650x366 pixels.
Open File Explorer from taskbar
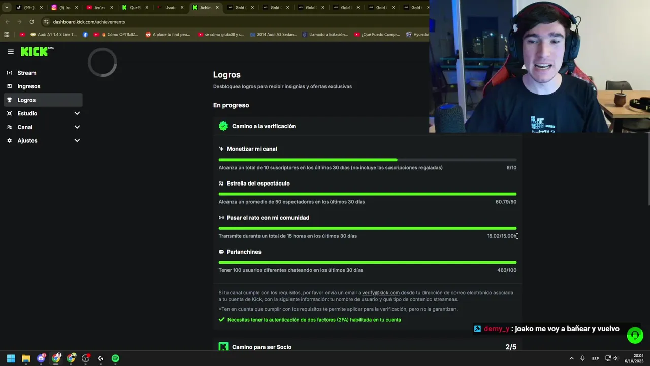[26, 358]
